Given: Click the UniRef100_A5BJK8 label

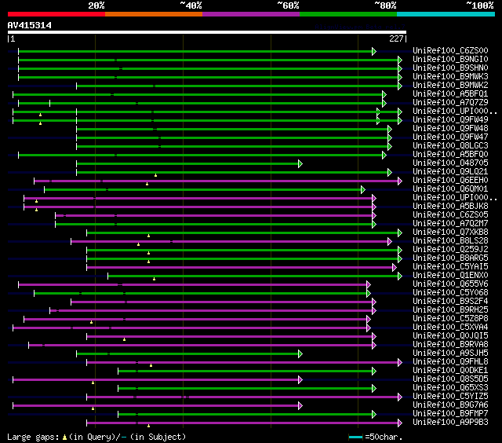Looking at the screenshot, I should [450, 206].
